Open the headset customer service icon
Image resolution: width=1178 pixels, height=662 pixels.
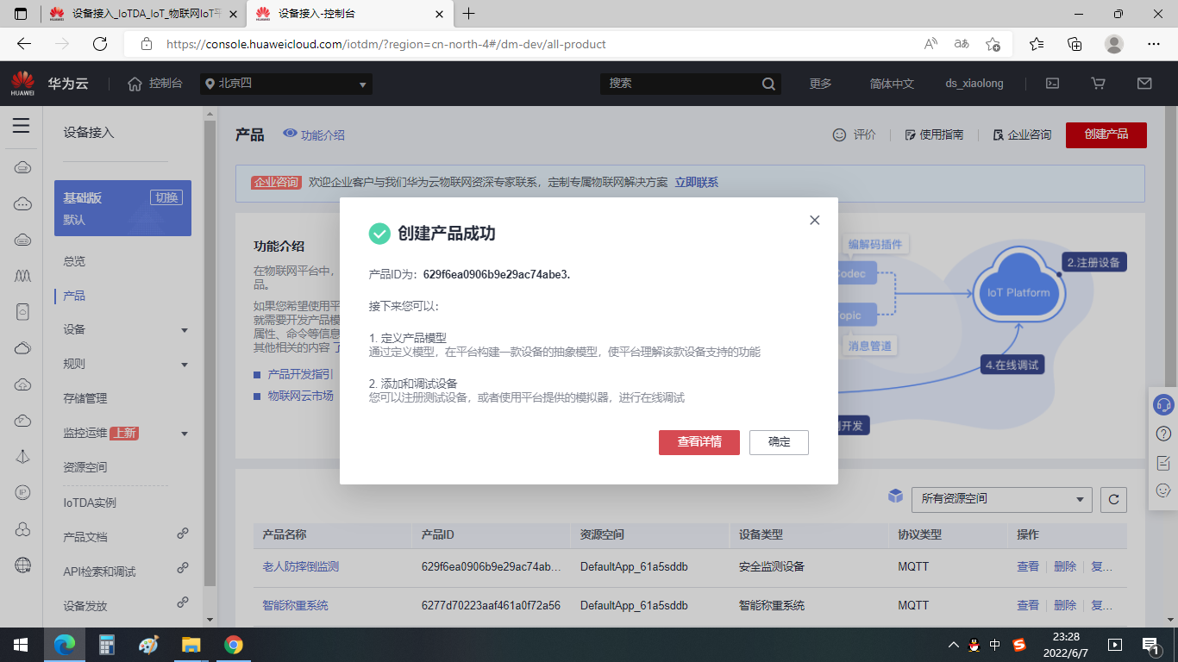pyautogui.click(x=1163, y=404)
